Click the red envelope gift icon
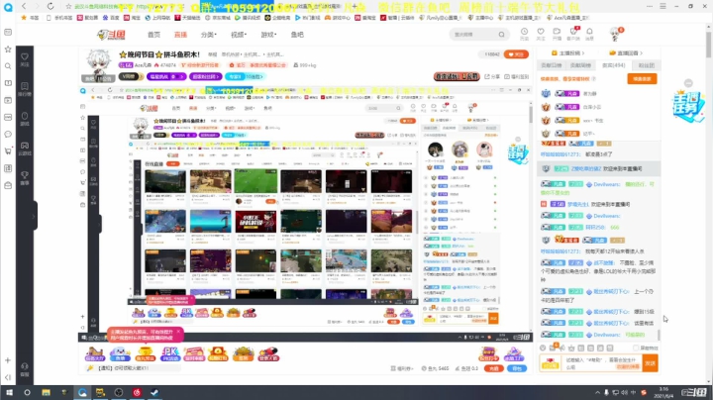Image resolution: width=713 pixels, height=400 pixels. tap(218, 353)
